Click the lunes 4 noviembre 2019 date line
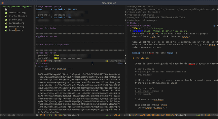Screen dimensions: 218x119 coord(56,9)
